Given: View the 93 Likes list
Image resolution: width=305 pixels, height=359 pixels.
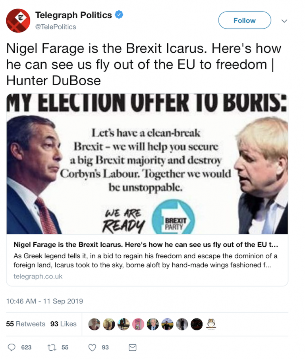Looking at the screenshot, I should coord(63,324).
